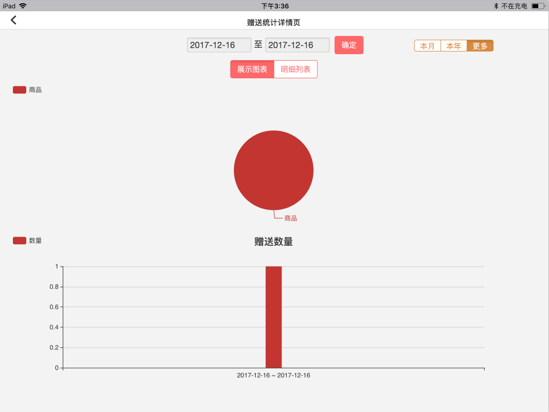Select the 本月 range option
The width and height of the screenshot is (549, 412).
pos(427,46)
